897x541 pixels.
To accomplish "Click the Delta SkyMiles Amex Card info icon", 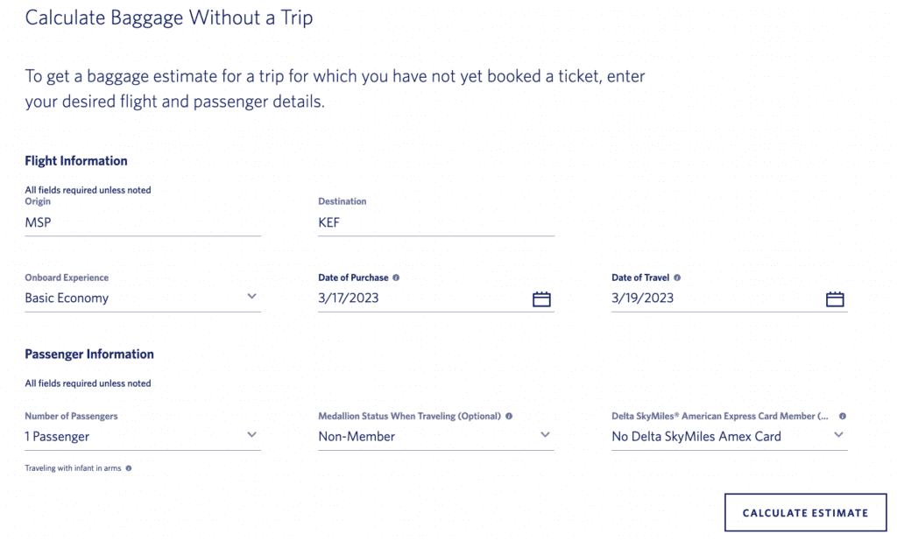I will 843,417.
